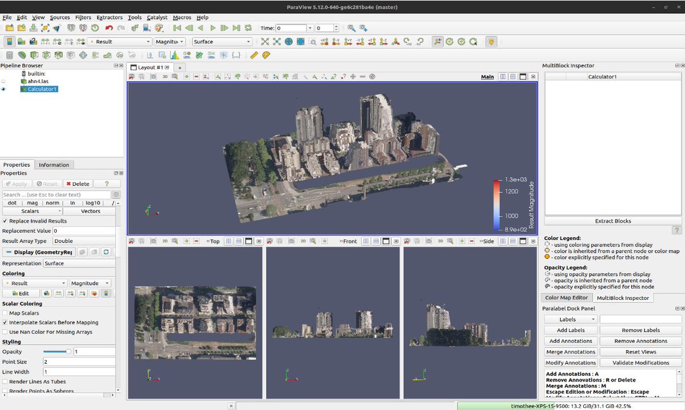Open the Surface representation dropdown in toolbar

pos(222,42)
